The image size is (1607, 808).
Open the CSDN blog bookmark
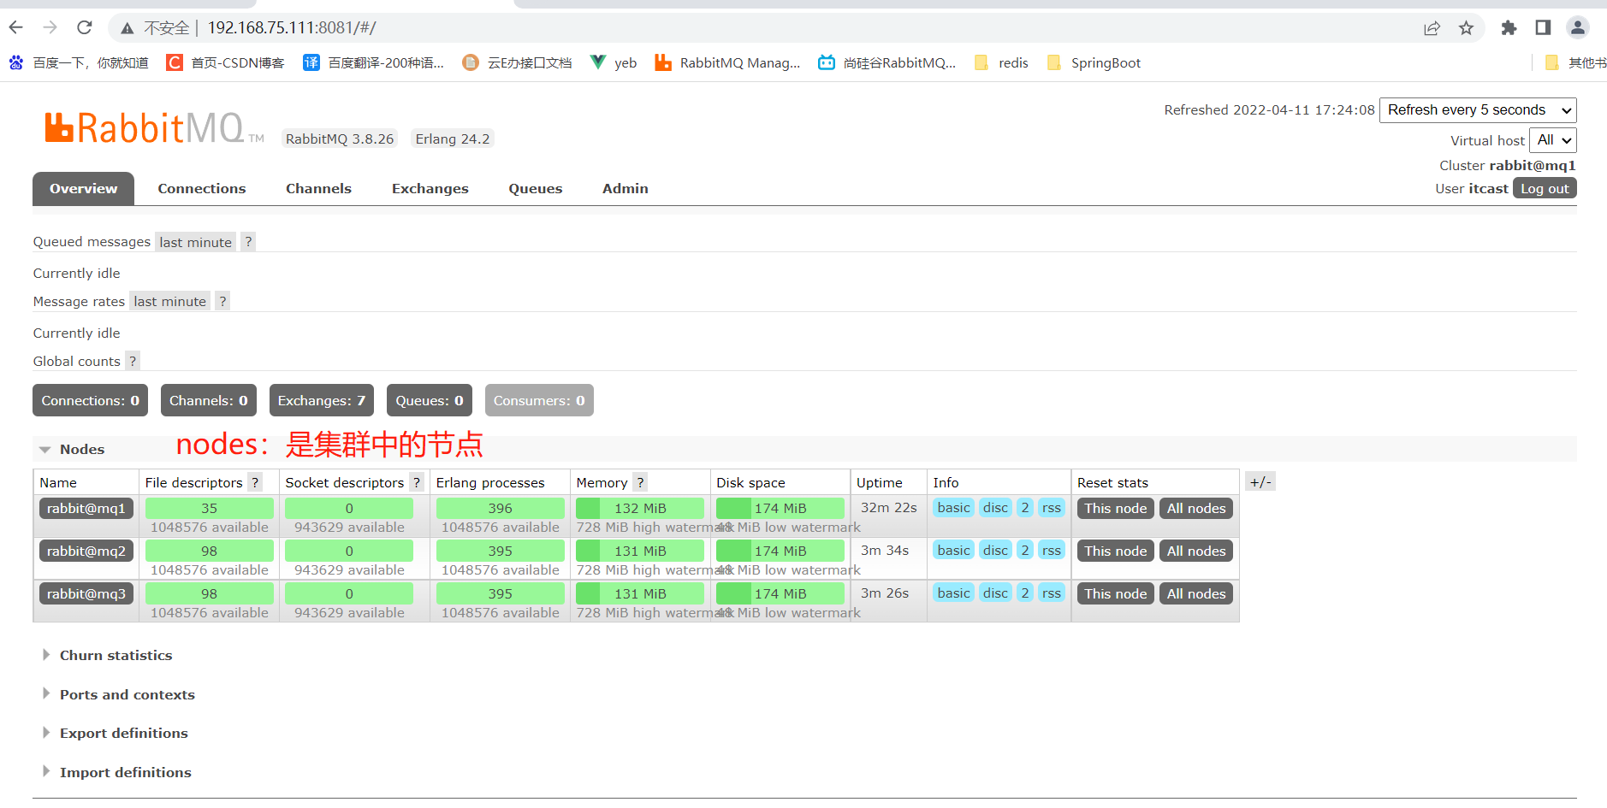click(x=225, y=62)
